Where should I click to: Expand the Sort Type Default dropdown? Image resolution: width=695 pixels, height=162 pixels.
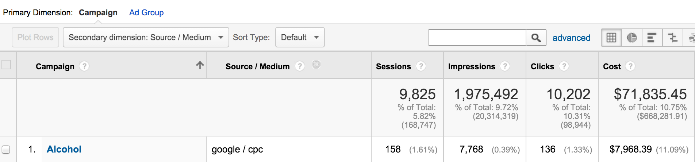point(300,37)
